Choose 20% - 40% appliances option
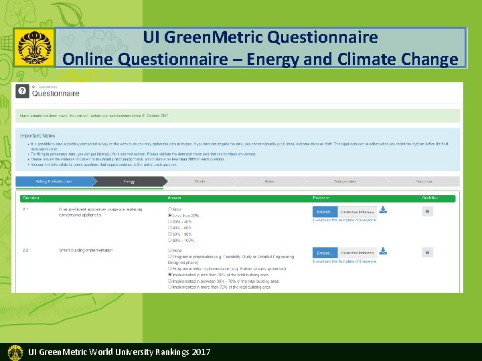 169,222
